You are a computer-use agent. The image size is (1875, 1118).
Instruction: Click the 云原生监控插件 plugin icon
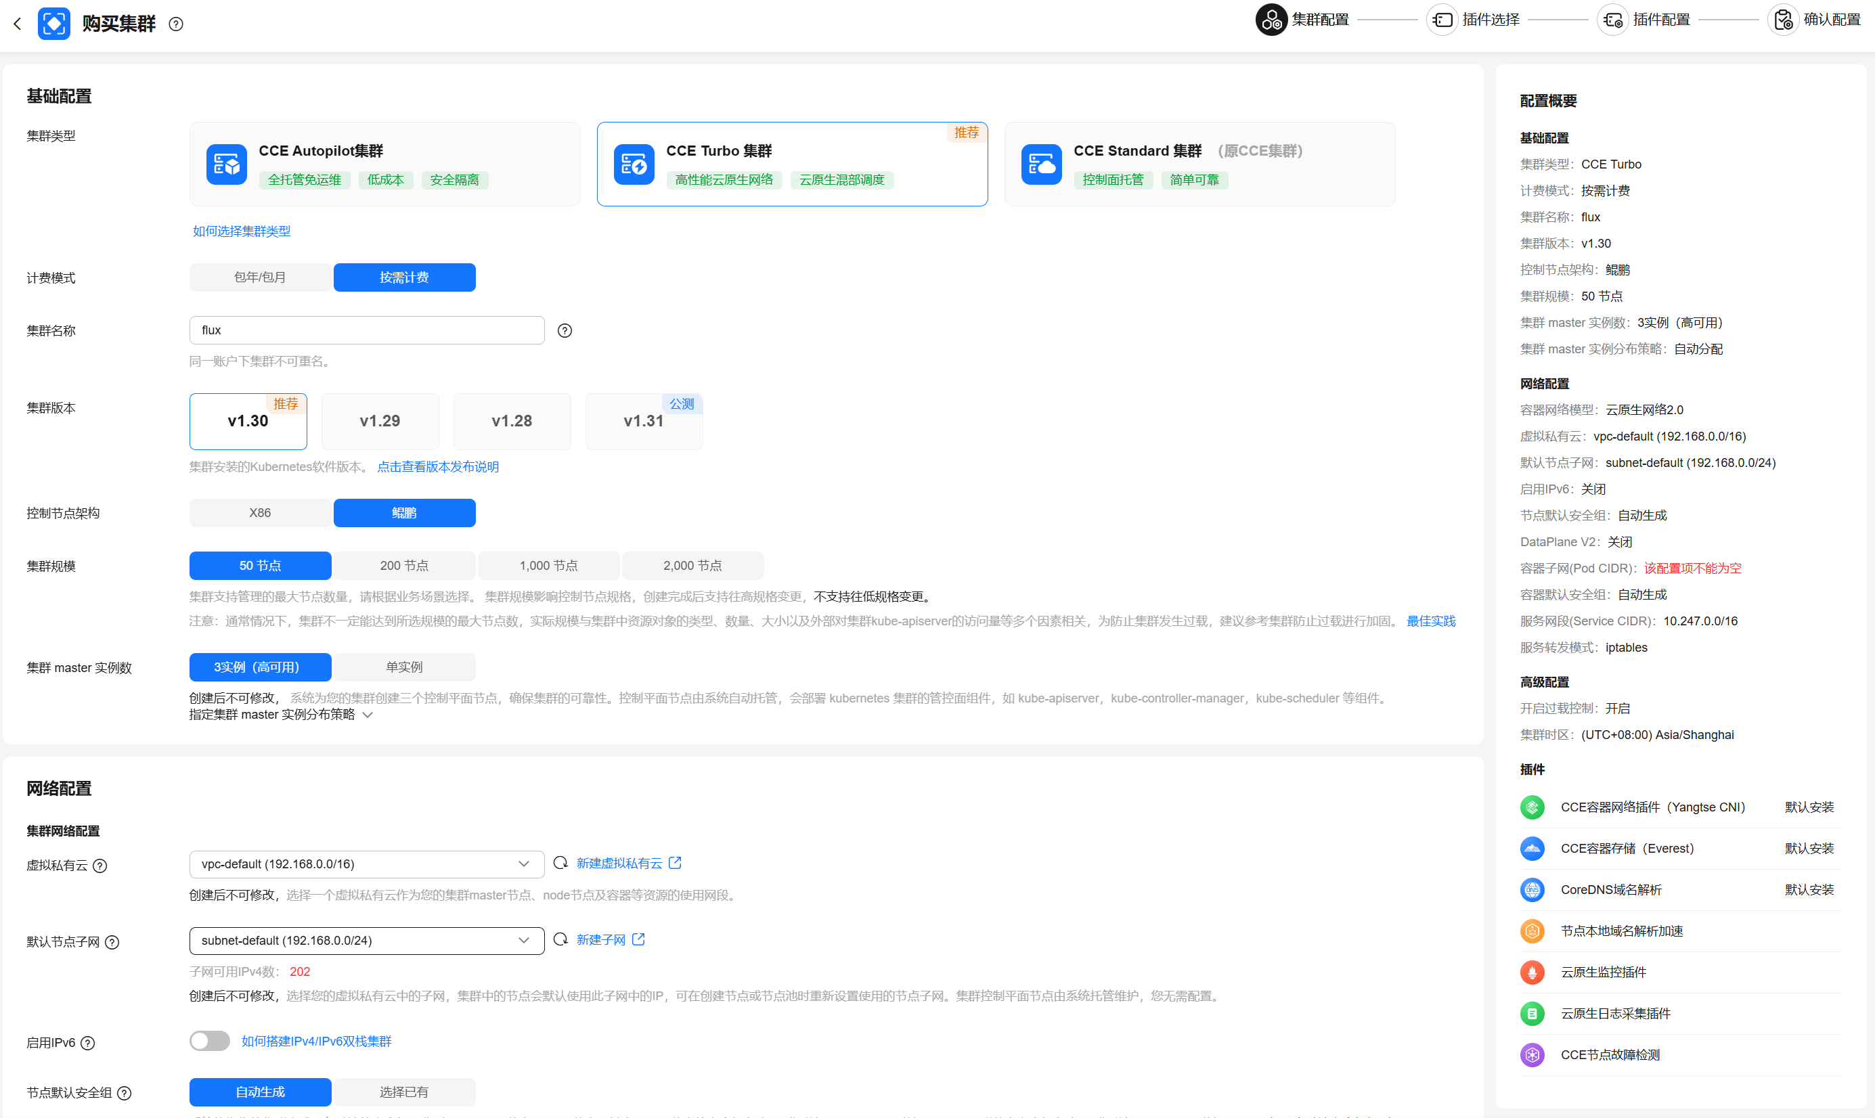(x=1532, y=972)
